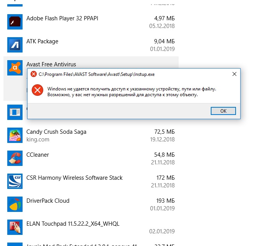Select the Candy Crush Soda Saga name
Image resolution: width=262 pixels, height=246 pixels.
click(56, 132)
